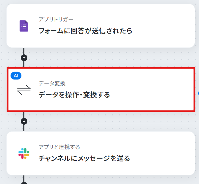199x184 pixels.
Task: Select the Slack logo icon
Action: tap(24, 153)
